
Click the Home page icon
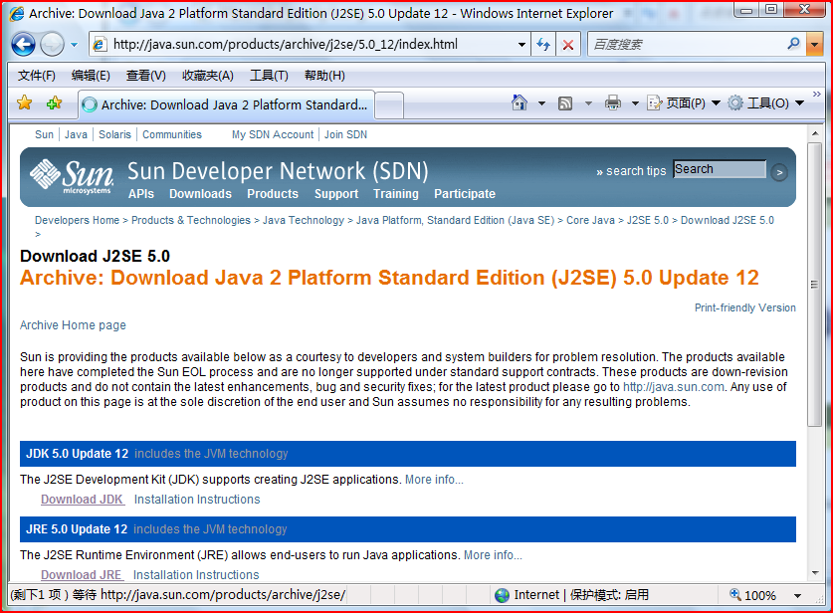point(520,102)
